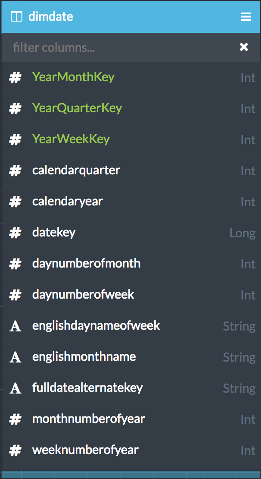Click the dimdate table title

pos(51,16)
